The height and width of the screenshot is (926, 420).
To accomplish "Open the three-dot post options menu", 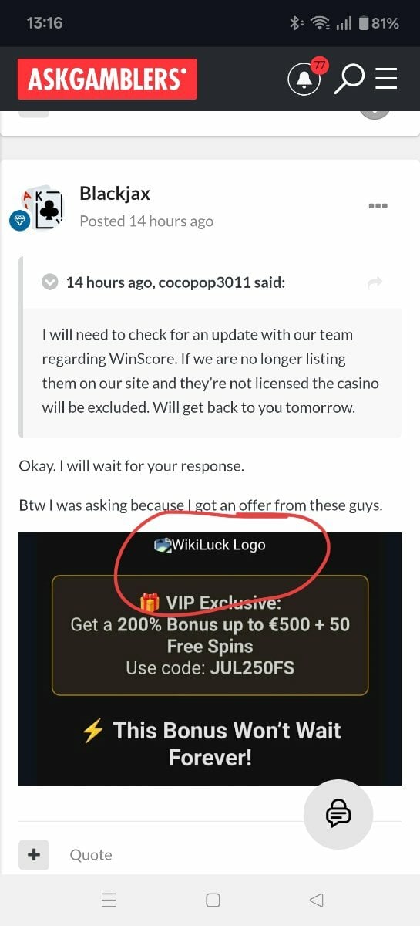I will click(x=378, y=206).
